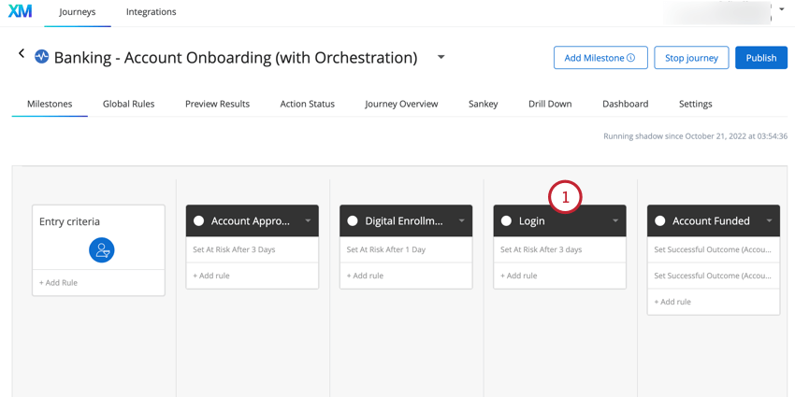Open Login's 'Set At Risk After 3 days' rule
Viewport: 795px width, 397px height.
coord(559,249)
